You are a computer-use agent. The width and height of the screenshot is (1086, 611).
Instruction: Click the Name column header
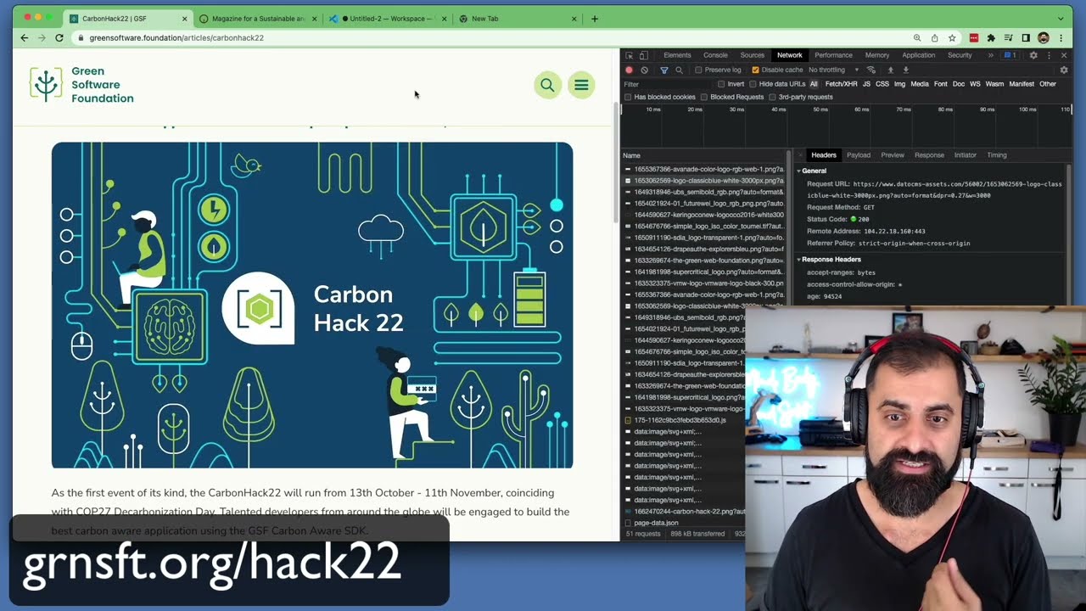pyautogui.click(x=704, y=155)
